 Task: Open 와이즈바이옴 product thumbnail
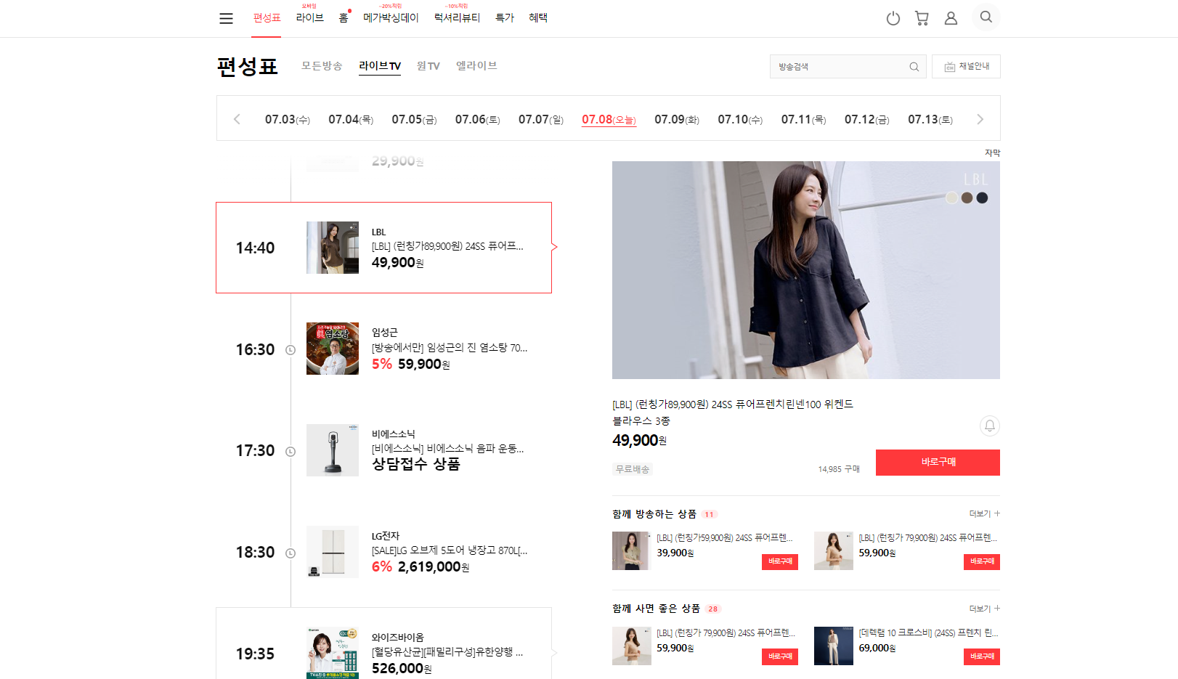(333, 653)
